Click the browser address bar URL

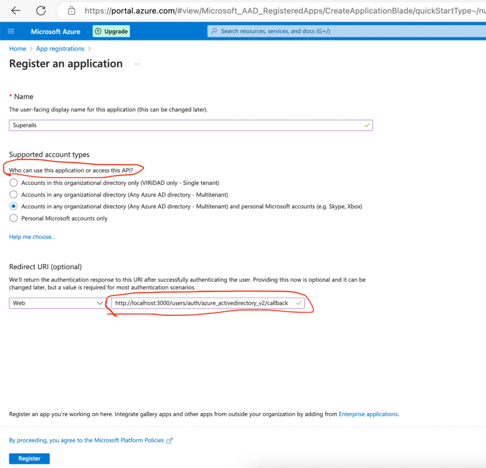click(x=285, y=11)
